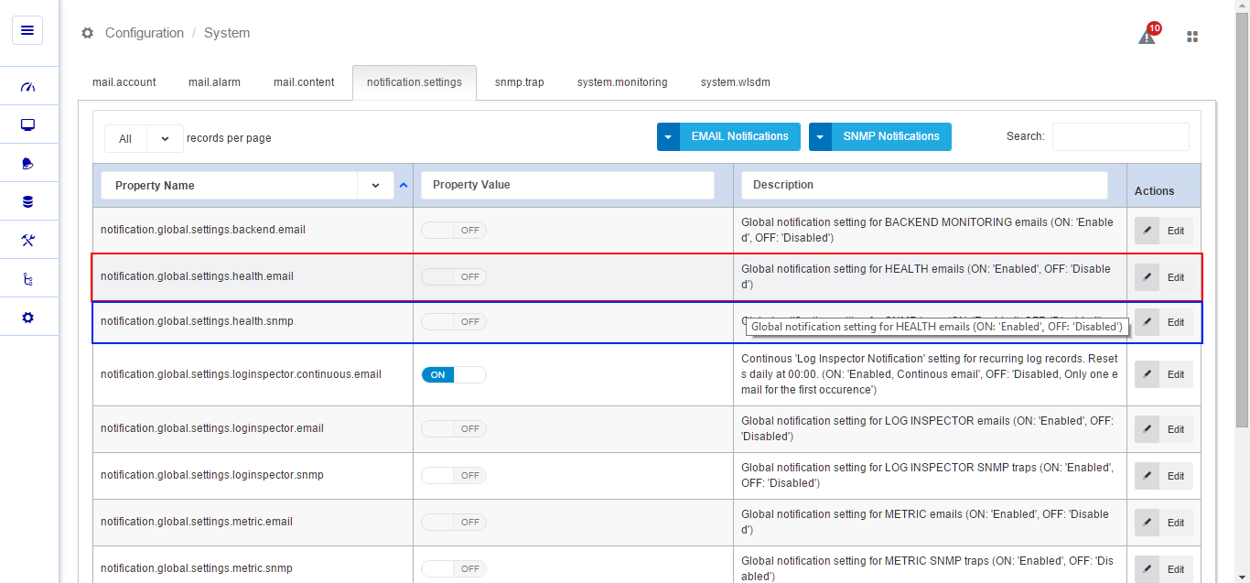This screenshot has width=1250, height=583.
Task: Click into the Search input field
Action: (x=1121, y=136)
